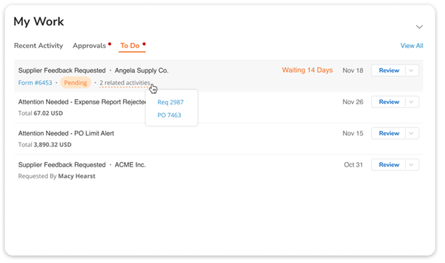This screenshot has height=263, width=445.
Task: Open dropdown arrow for Expense Report row
Action: tap(412, 102)
